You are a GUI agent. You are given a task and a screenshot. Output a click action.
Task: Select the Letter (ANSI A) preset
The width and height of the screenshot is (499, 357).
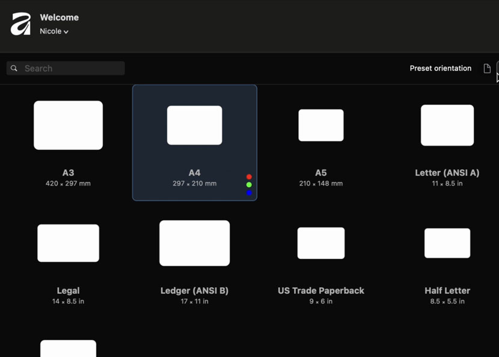447,143
